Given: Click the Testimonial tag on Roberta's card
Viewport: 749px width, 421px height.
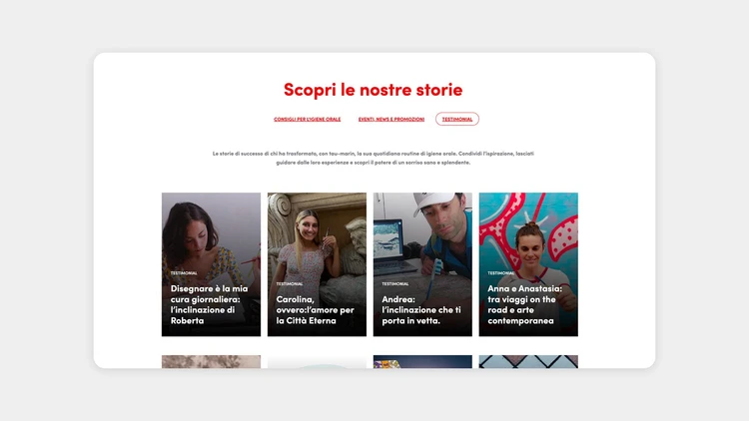Looking at the screenshot, I should (x=184, y=273).
